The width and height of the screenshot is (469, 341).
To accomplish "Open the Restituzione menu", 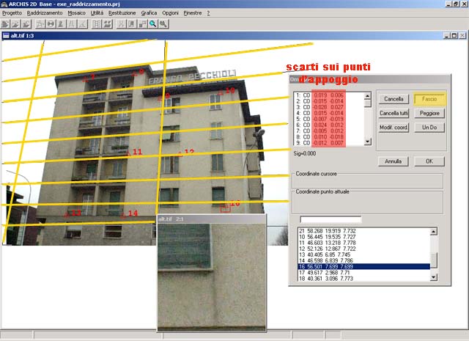I will point(122,13).
